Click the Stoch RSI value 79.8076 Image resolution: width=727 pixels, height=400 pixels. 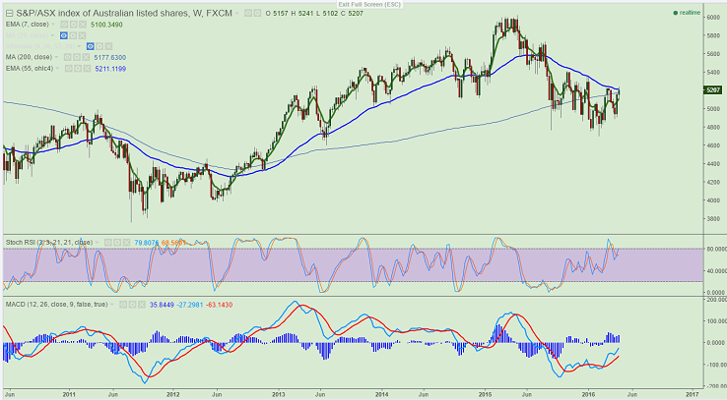(x=147, y=243)
